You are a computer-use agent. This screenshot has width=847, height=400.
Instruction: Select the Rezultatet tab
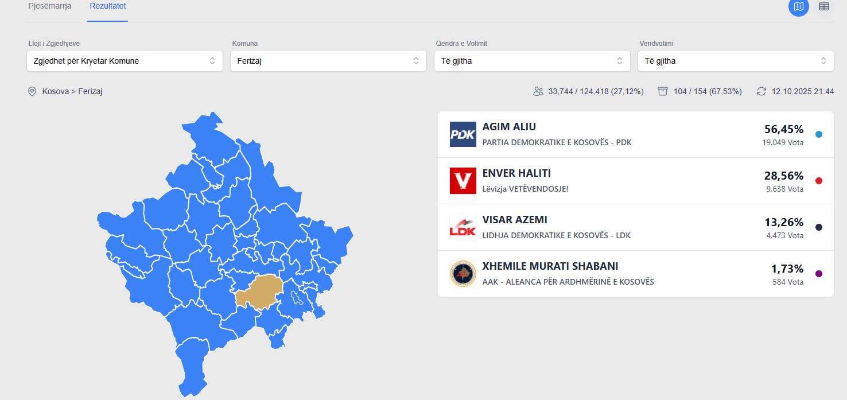pyautogui.click(x=108, y=6)
